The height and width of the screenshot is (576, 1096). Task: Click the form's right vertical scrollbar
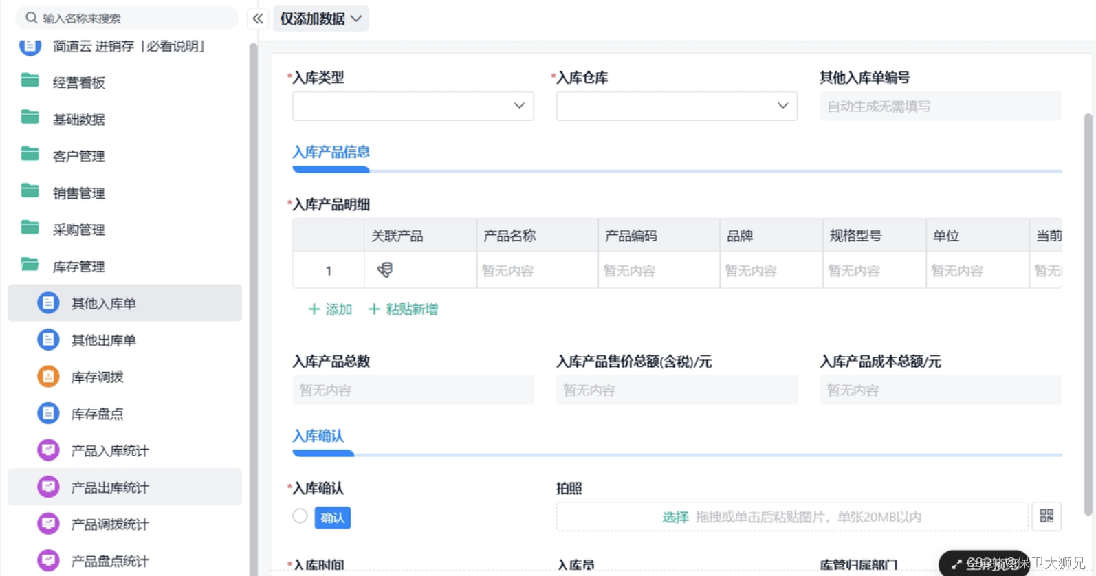[1088, 314]
